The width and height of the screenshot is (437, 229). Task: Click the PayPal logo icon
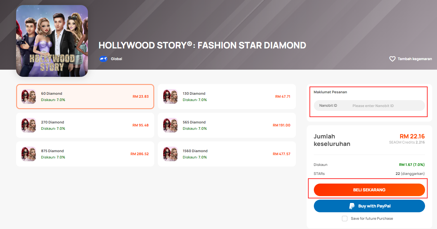coord(352,206)
